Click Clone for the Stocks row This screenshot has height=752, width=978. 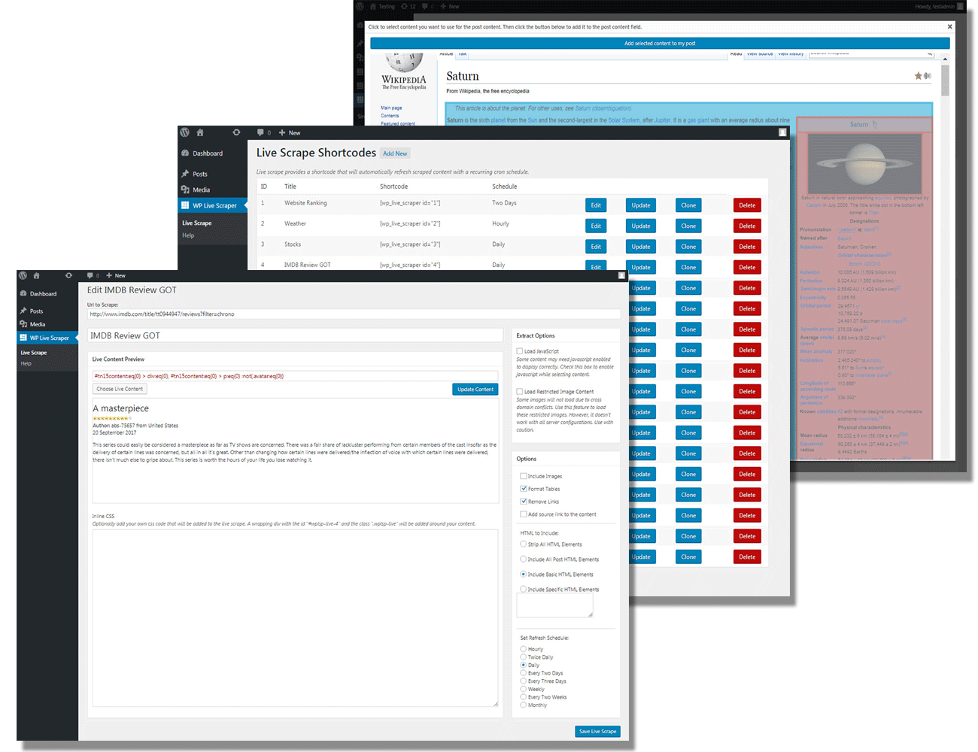coord(688,247)
